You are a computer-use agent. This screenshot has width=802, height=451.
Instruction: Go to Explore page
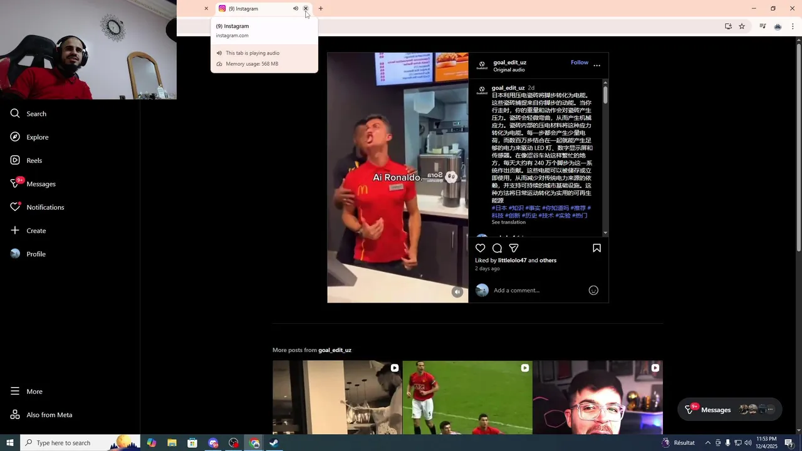coord(29,137)
